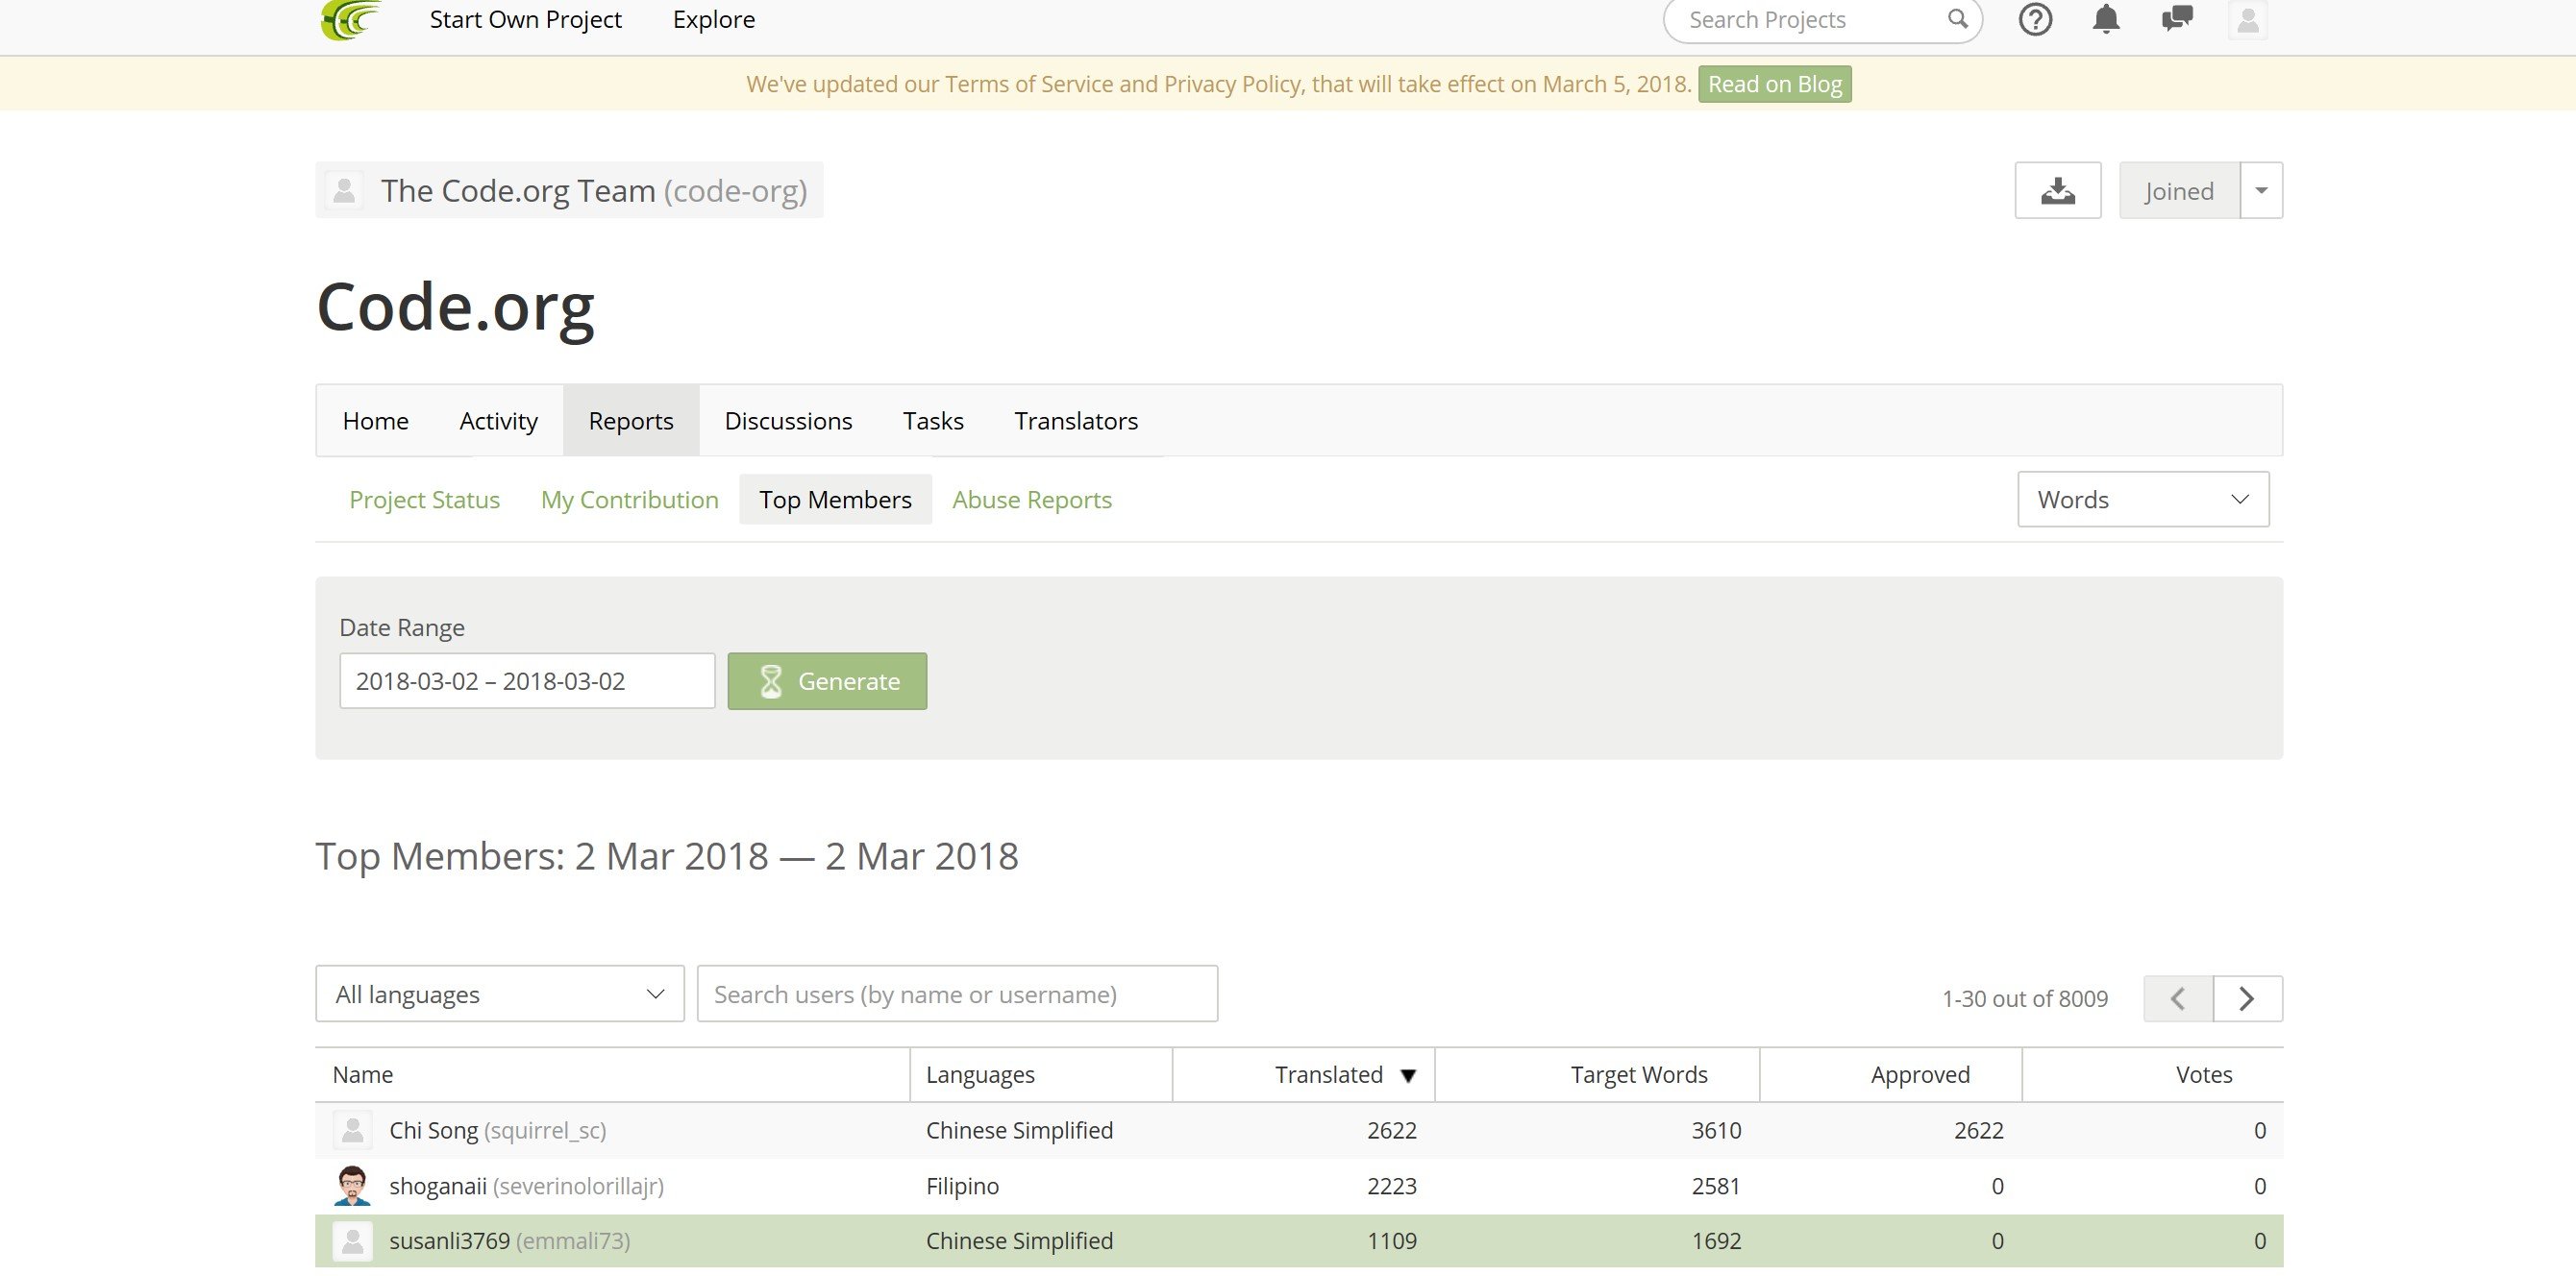Focus the Search users field

pos(957,994)
